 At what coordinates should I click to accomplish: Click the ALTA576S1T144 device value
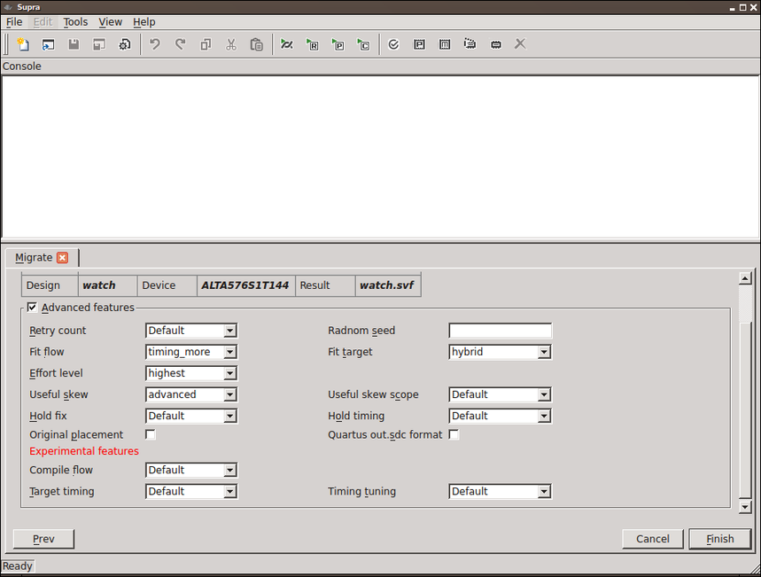[245, 285]
